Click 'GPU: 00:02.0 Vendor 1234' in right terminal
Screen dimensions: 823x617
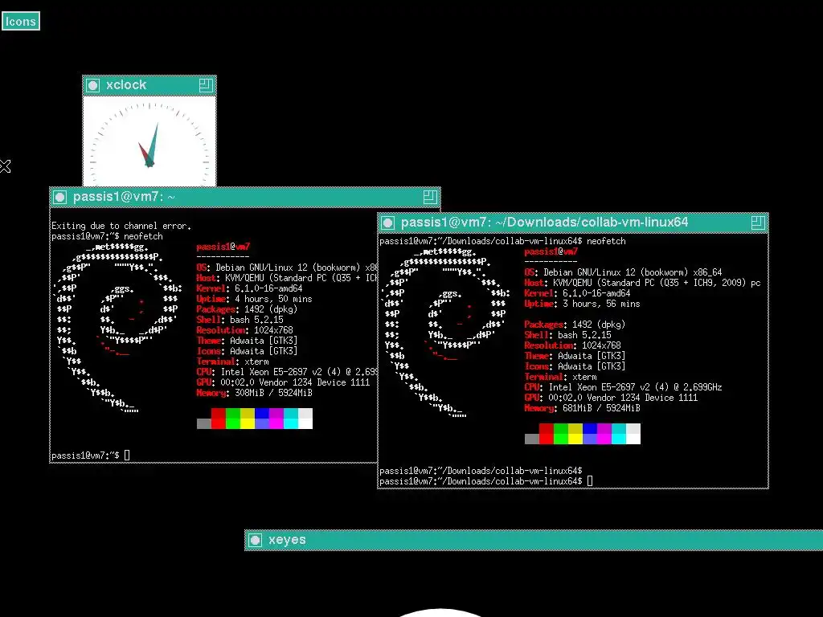[611, 398]
